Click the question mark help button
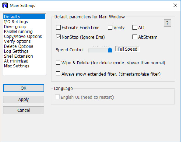 [x=167, y=23]
